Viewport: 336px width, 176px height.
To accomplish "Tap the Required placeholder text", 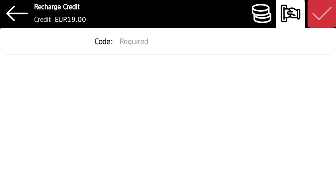I will pyautogui.click(x=134, y=41).
